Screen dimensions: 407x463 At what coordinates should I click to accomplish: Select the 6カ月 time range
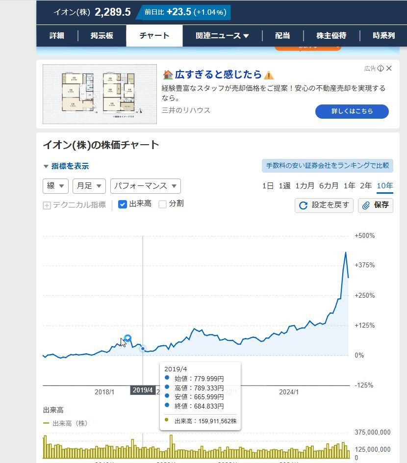[x=329, y=185]
